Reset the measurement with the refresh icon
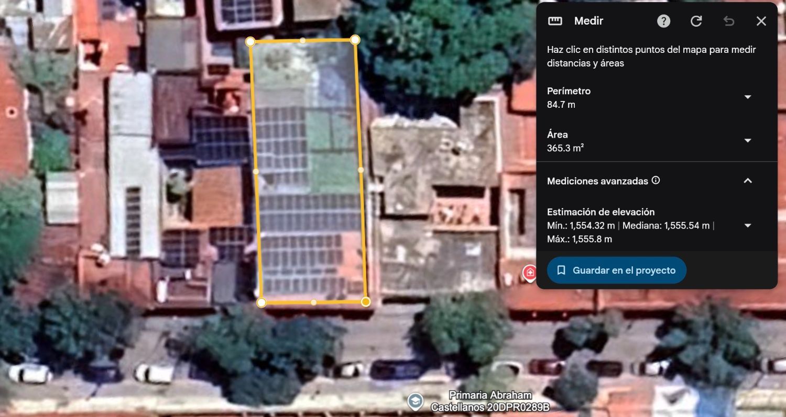 pos(696,21)
